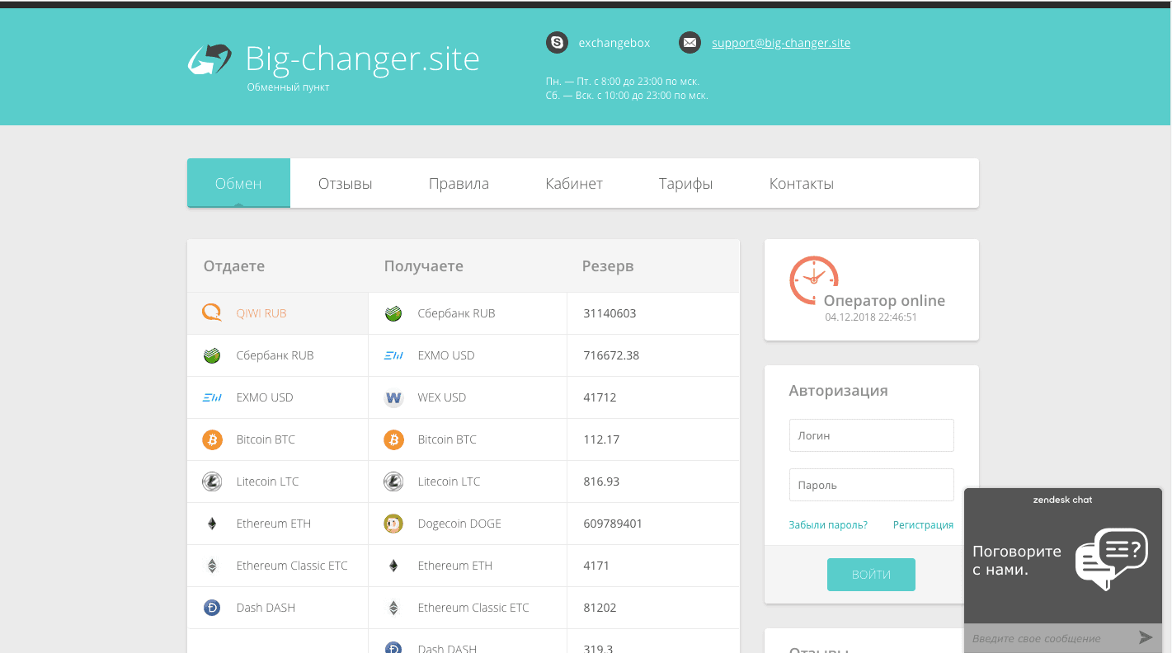Click the Dash icon in Отдаете column
The width and height of the screenshot is (1172, 653).
click(x=212, y=607)
